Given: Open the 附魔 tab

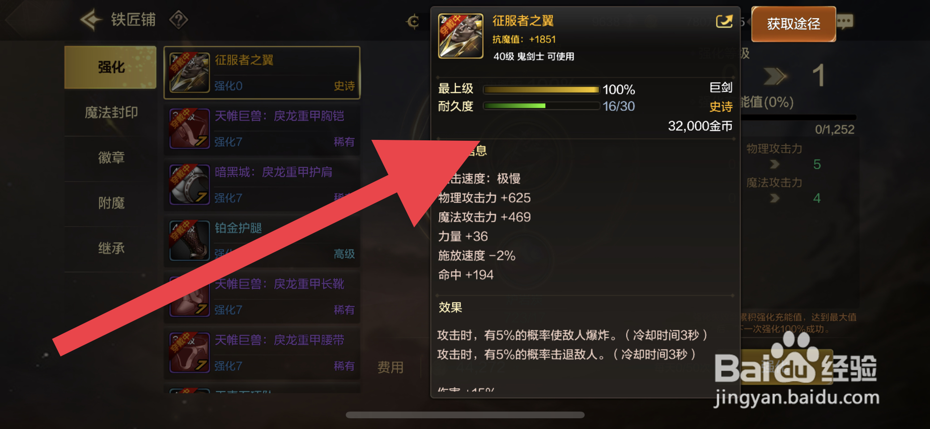Looking at the screenshot, I should 110,203.
